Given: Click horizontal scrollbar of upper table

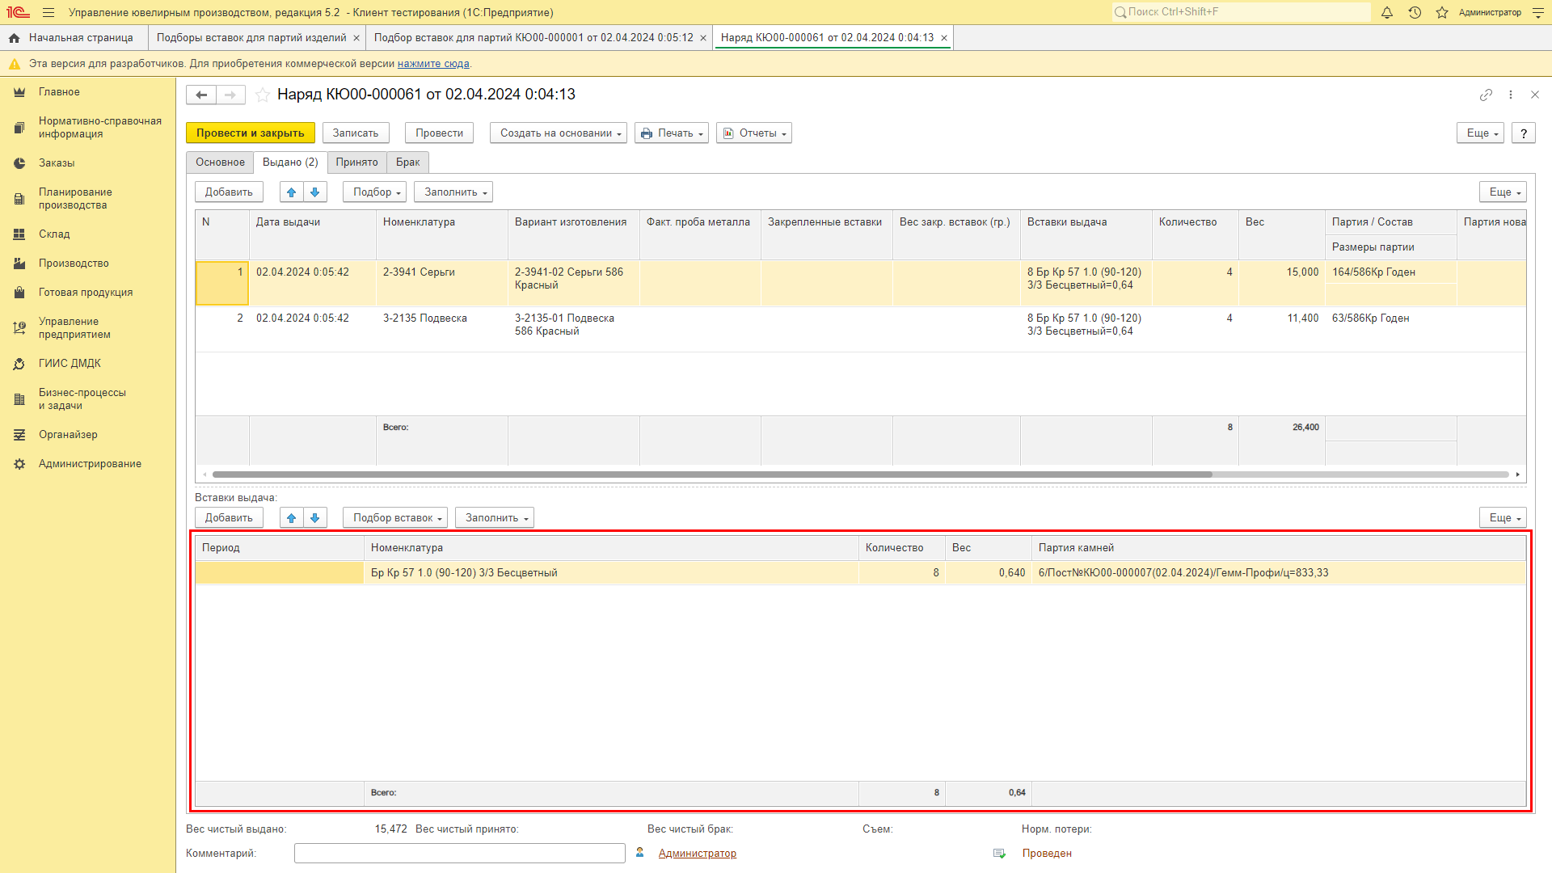Looking at the screenshot, I should point(711,474).
